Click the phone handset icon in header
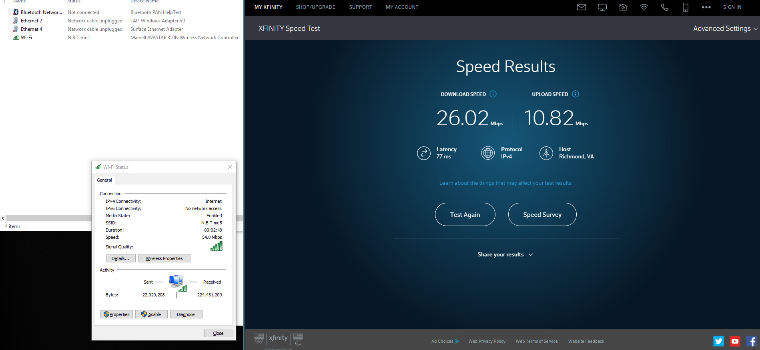The image size is (760, 350). (664, 7)
